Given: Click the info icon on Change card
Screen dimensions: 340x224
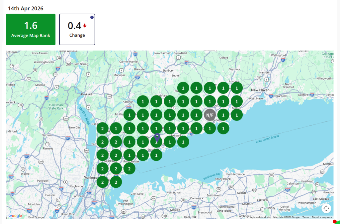Looking at the screenshot, I should click(x=92, y=17).
